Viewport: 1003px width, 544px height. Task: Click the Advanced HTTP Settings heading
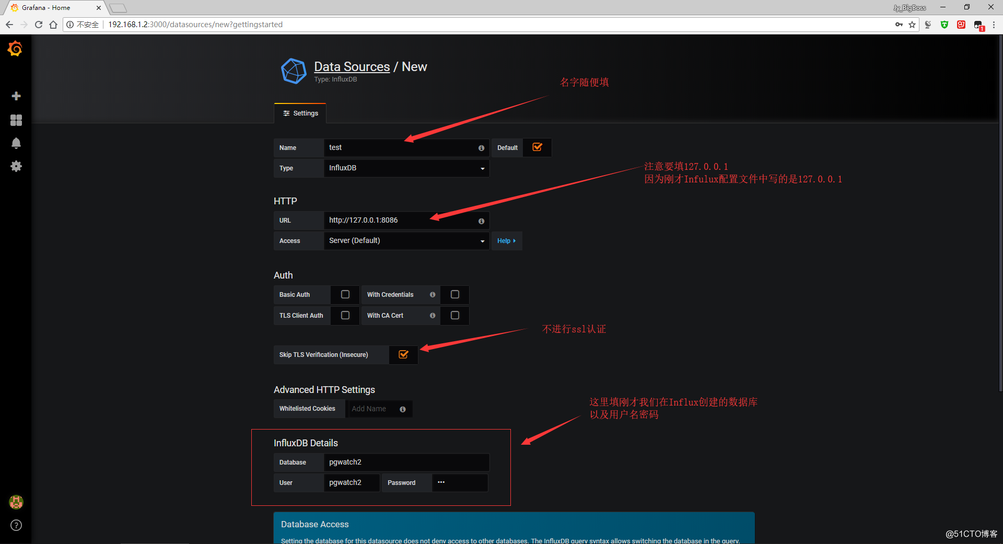click(x=324, y=390)
